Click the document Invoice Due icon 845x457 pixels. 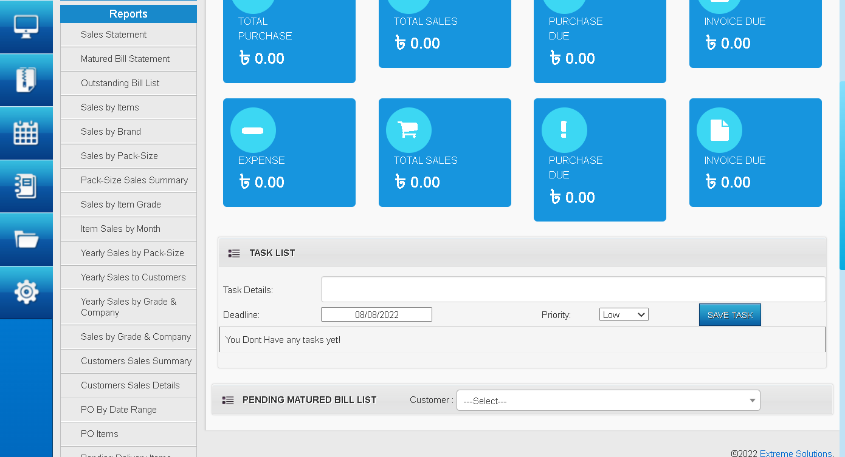pyautogui.click(x=719, y=130)
